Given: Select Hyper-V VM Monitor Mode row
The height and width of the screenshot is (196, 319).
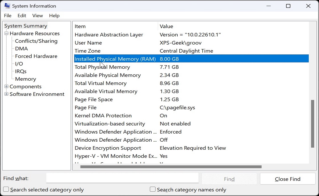Looking at the screenshot, I should tap(191, 156).
